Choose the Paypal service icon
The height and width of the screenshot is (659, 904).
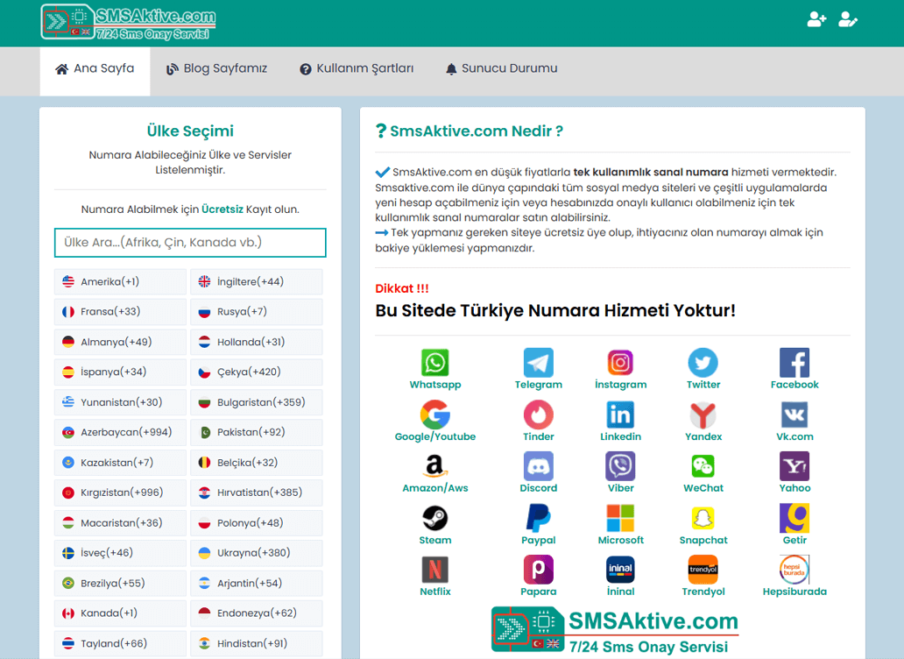point(539,518)
